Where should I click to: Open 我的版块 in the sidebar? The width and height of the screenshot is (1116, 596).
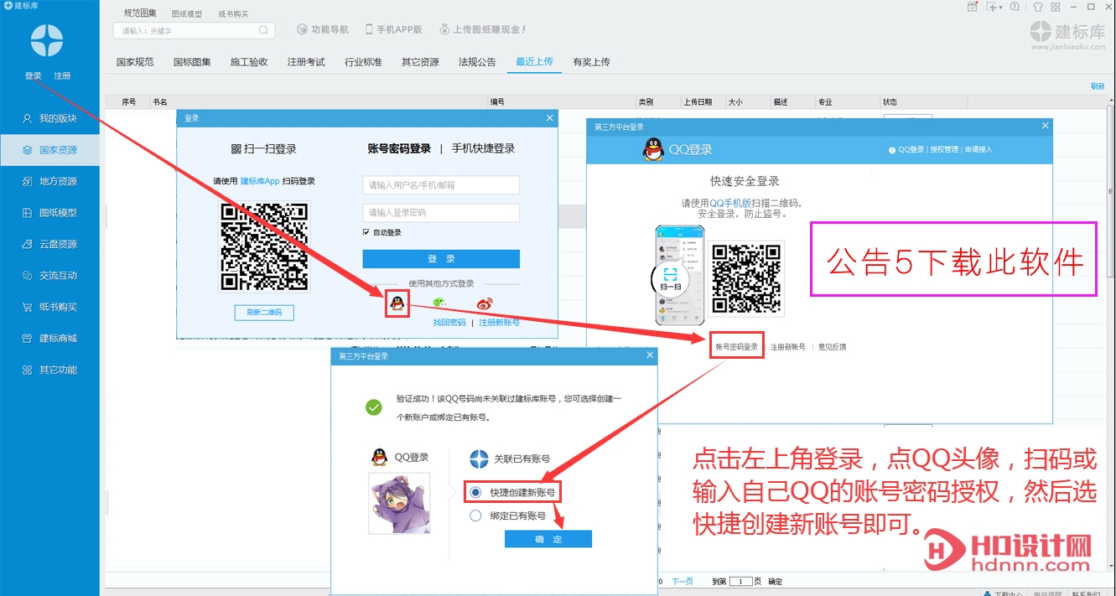coord(49,118)
